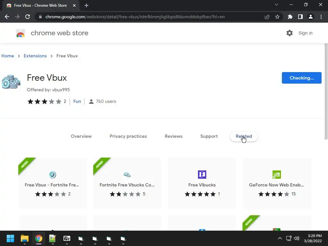Open the Windows Start menu
Viewport: 328px width, 246px height.
point(10,238)
